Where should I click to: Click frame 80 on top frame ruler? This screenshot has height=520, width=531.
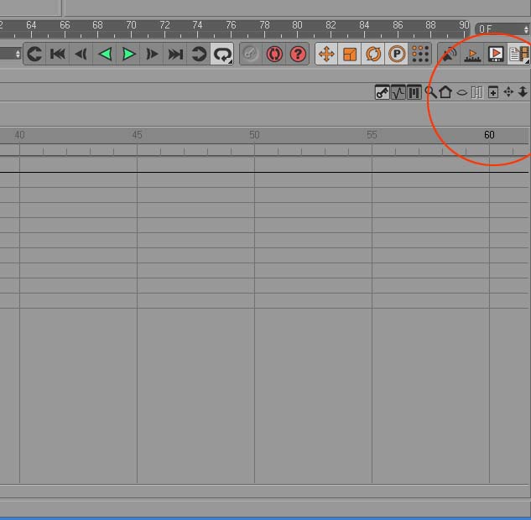coord(297,25)
